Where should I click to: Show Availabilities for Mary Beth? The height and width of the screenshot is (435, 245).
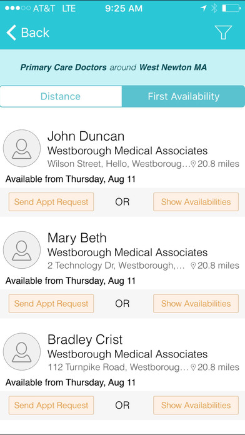coord(196,304)
